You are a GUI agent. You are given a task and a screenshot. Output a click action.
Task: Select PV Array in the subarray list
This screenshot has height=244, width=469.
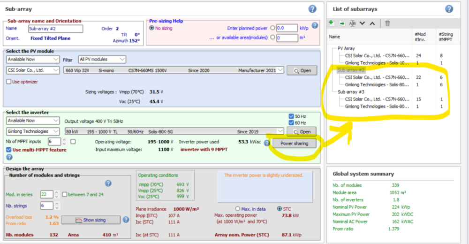coord(346,48)
